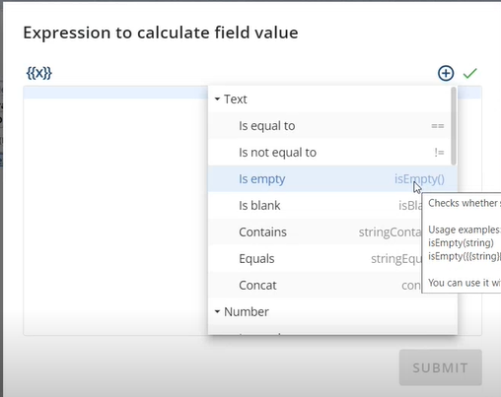Click the isEmpty usage examples tooltip
The height and width of the screenshot is (397, 501).
(462, 243)
